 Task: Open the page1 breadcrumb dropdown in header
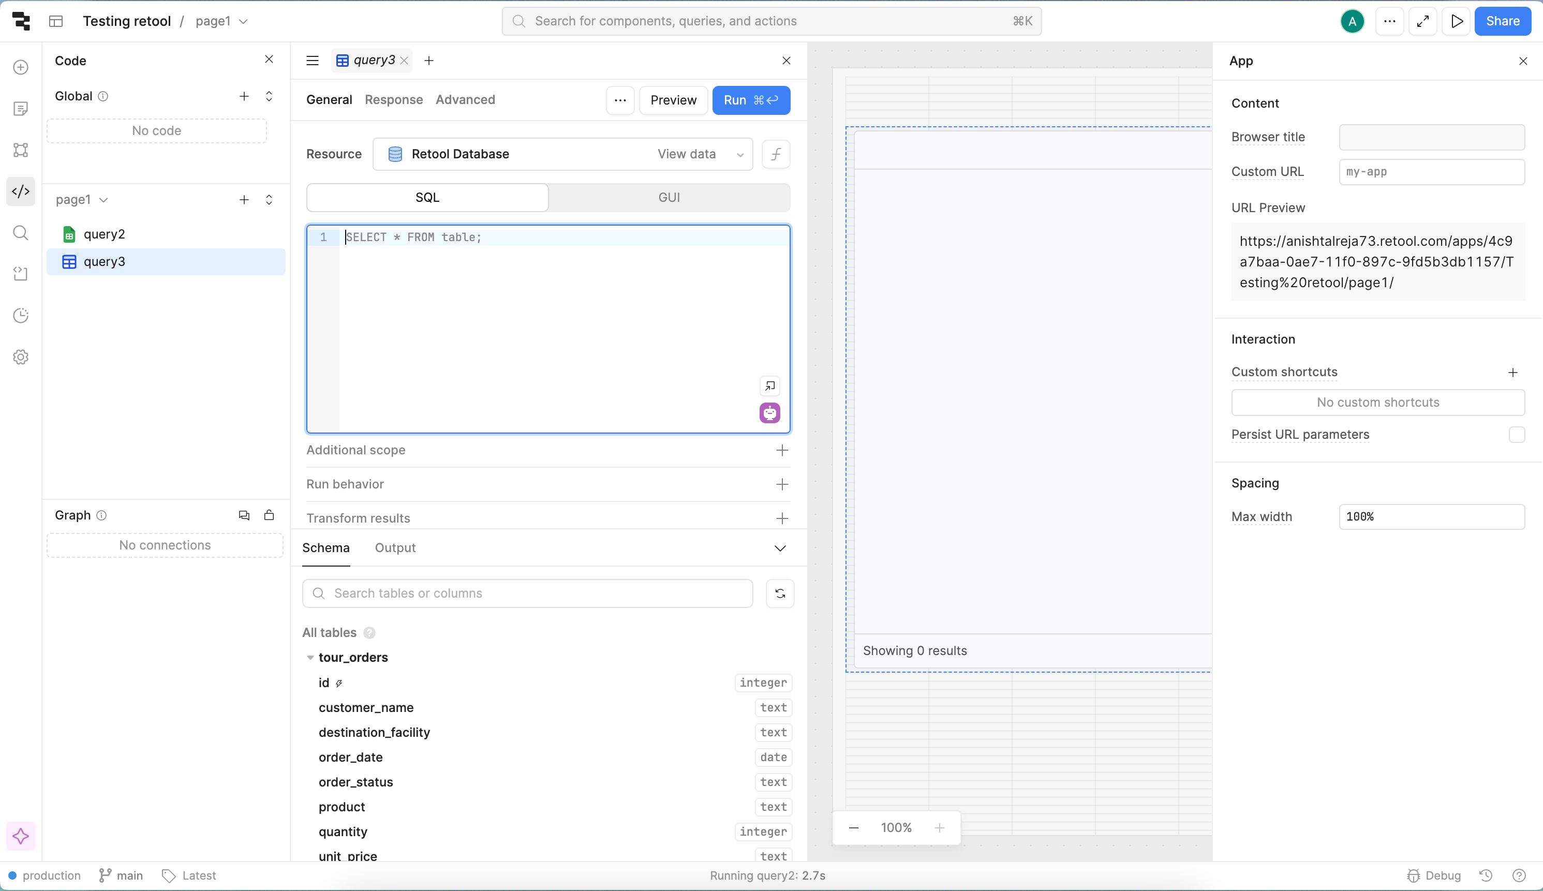point(221,21)
